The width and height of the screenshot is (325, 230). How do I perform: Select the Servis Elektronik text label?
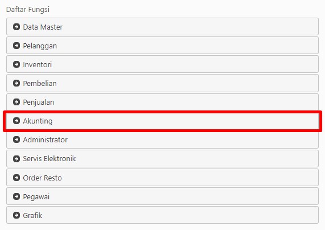(49, 159)
